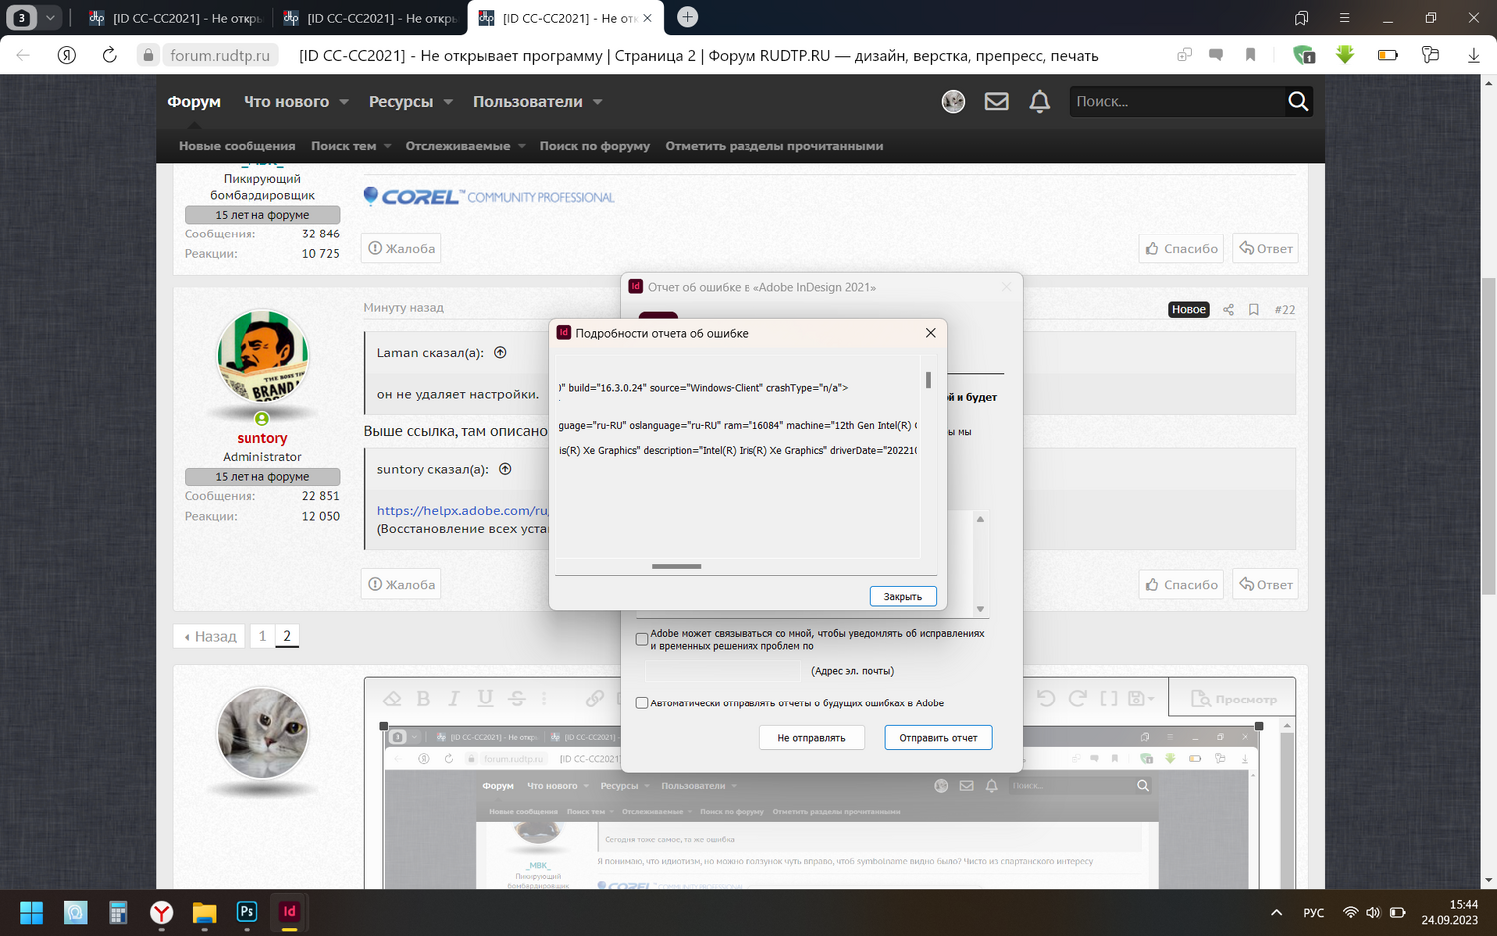1497x936 pixels.
Task: Click the magnifier icon in the forum search box
Action: tap(1297, 101)
